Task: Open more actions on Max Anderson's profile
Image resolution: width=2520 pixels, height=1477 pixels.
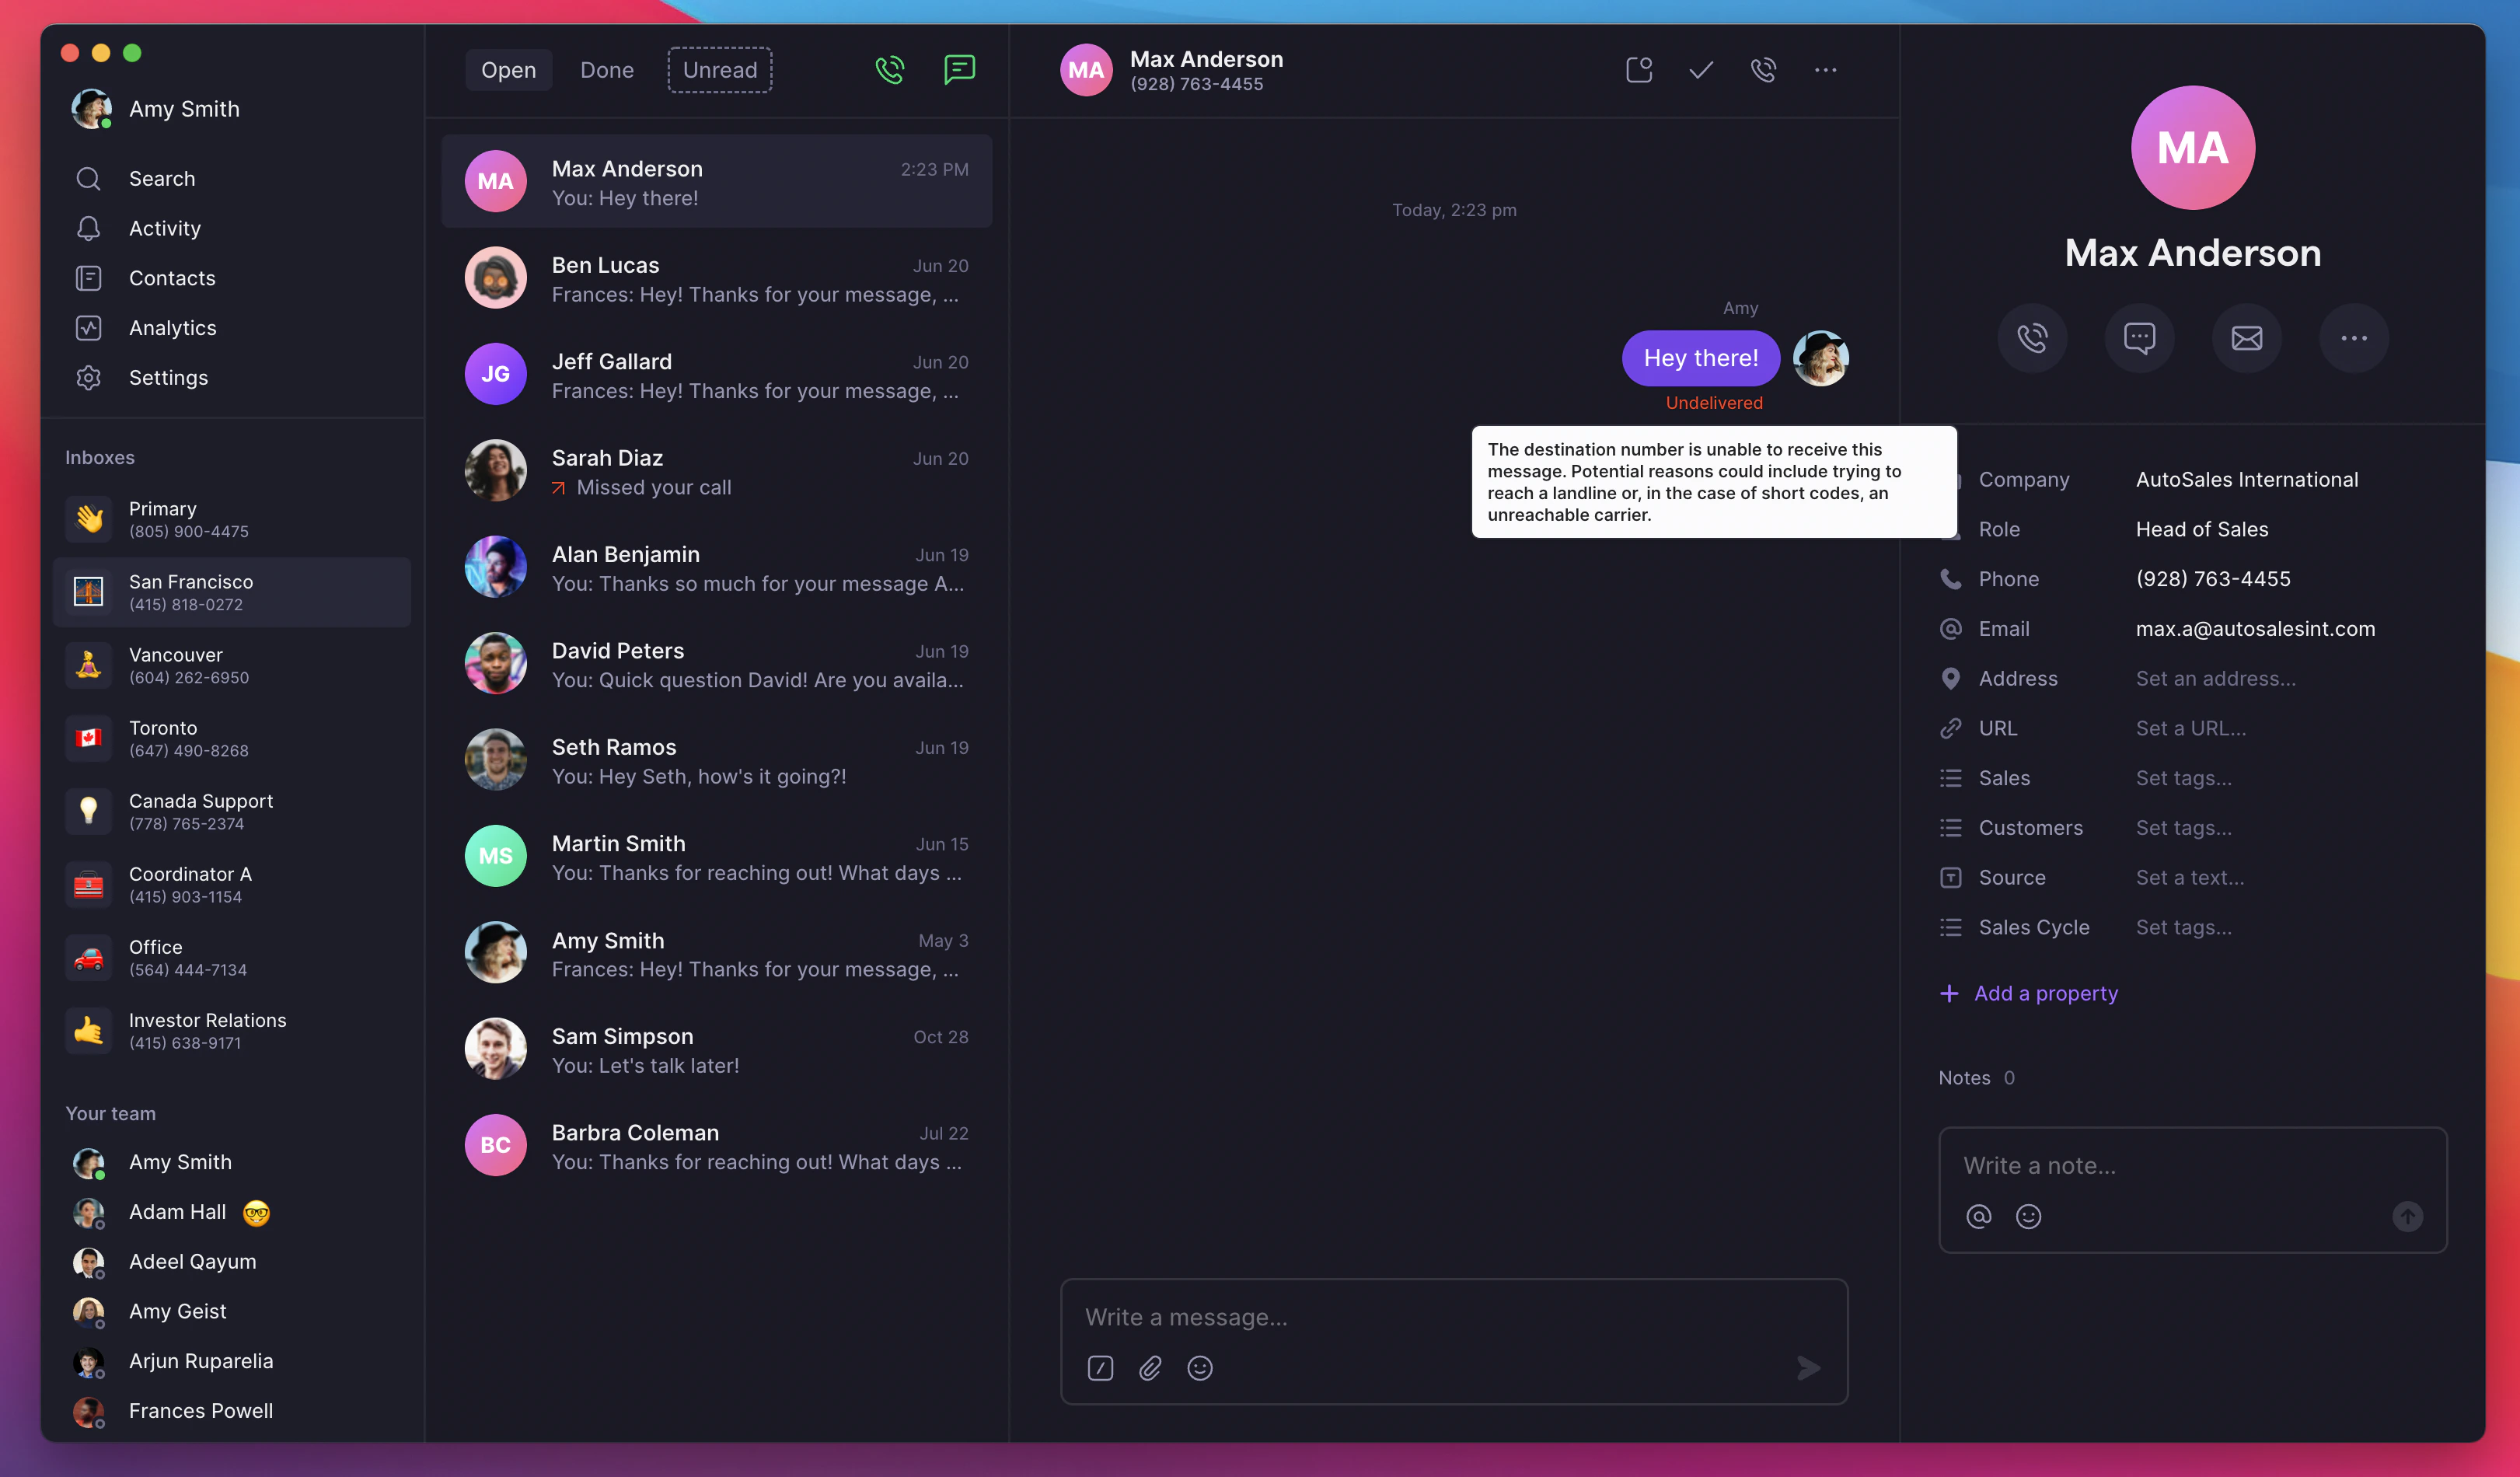Action: point(2353,338)
